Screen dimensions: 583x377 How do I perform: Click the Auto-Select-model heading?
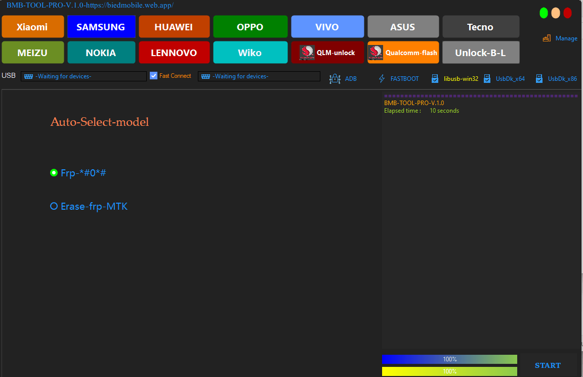(100, 122)
